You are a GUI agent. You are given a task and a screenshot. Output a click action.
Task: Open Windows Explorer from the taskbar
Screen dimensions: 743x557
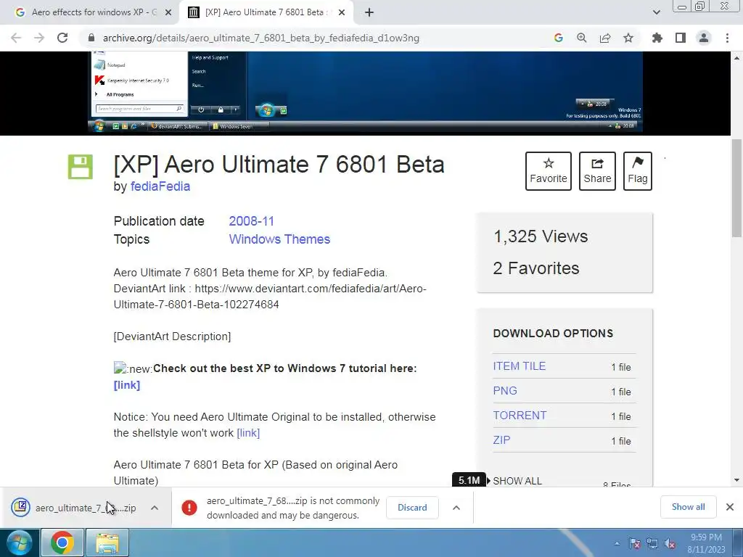pyautogui.click(x=107, y=542)
